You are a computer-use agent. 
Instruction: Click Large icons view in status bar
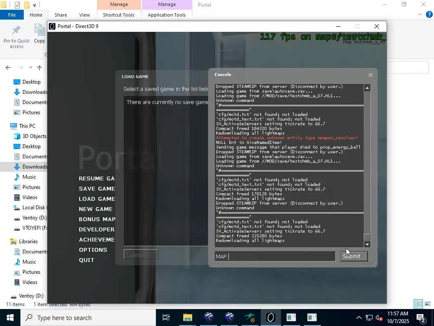428,304
